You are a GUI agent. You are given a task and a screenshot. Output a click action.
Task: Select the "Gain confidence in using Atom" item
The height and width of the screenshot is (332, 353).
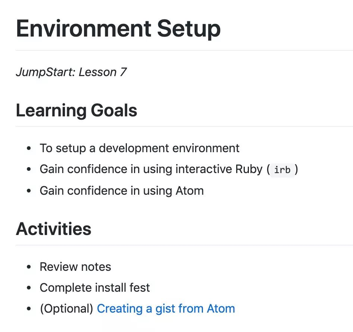coord(122,191)
